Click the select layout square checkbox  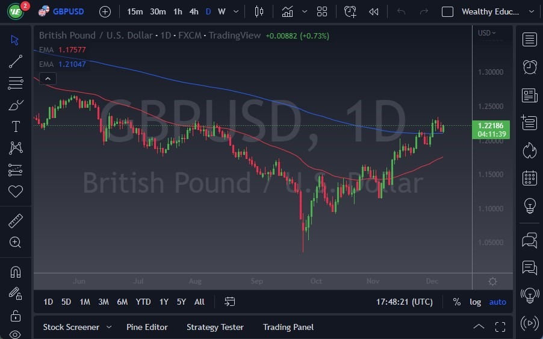(x=447, y=12)
